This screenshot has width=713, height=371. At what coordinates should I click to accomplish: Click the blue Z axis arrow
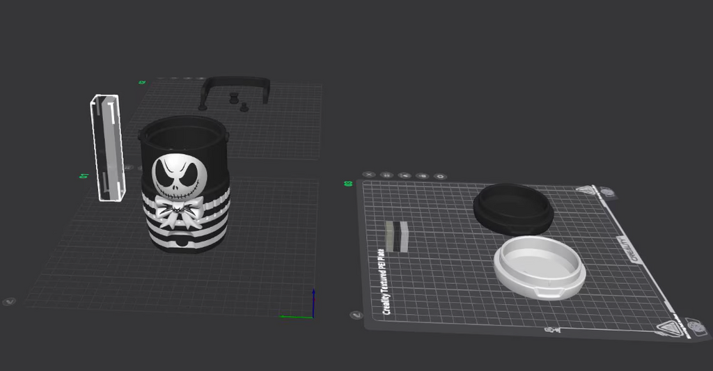tap(313, 303)
